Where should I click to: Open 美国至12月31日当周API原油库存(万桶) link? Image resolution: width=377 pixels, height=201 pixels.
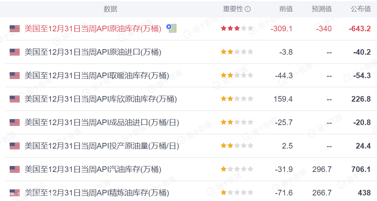click(x=93, y=29)
